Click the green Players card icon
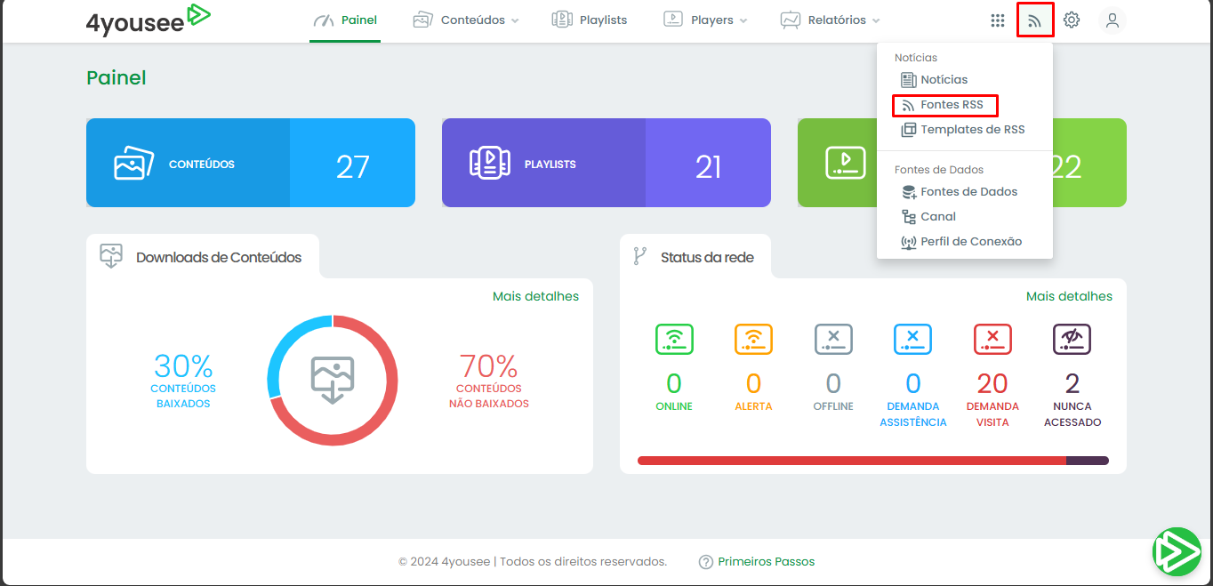Viewport: 1213px width, 586px height. 846,163
